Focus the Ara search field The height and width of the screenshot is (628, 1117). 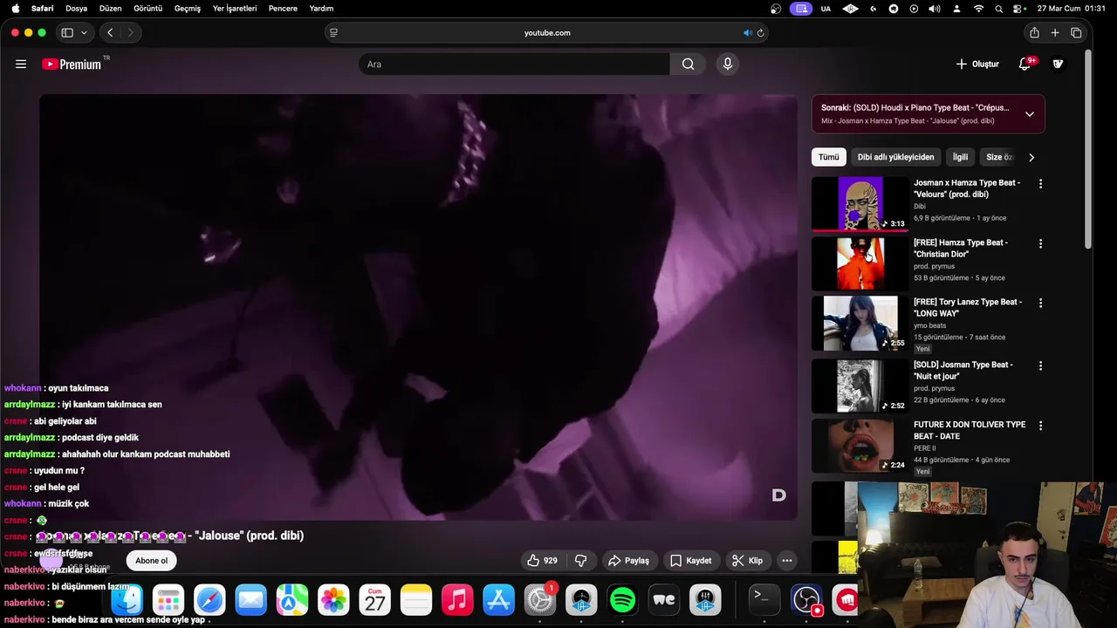[514, 64]
